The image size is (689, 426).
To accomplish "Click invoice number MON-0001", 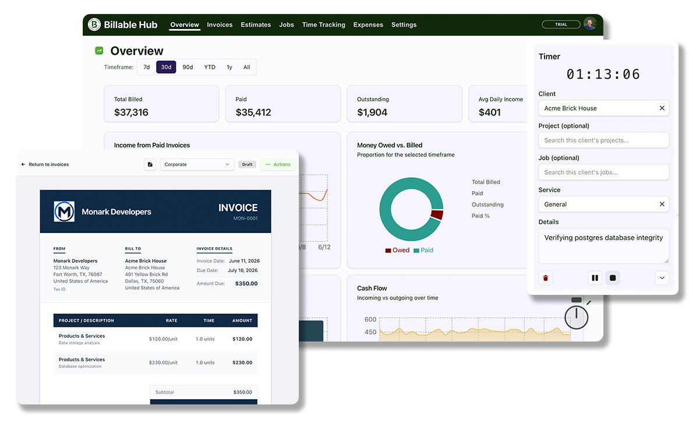I will [x=246, y=219].
